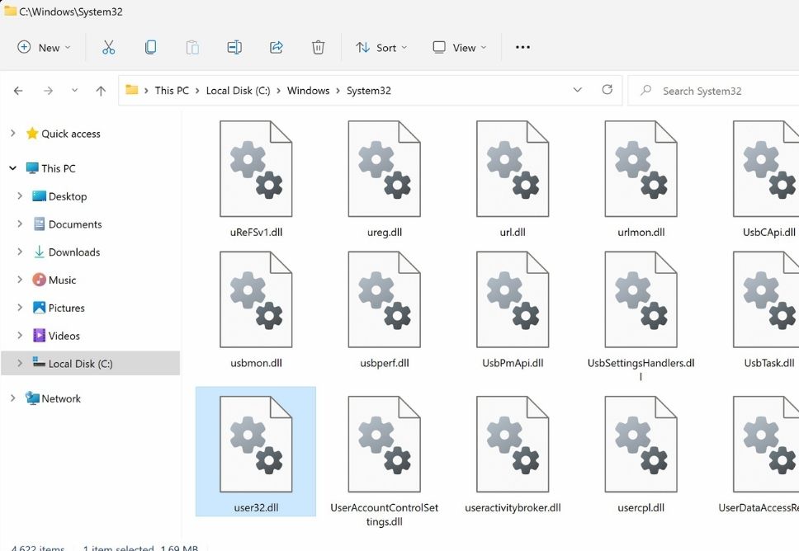Delete the selected user32.dll file
The height and width of the screenshot is (551, 799).
(x=318, y=47)
